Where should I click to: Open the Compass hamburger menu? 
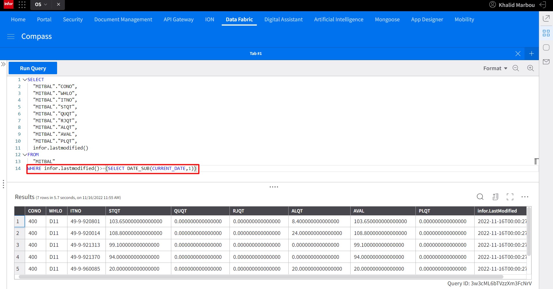click(x=11, y=37)
